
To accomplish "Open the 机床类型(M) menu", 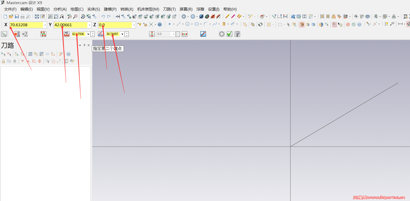I will [148, 9].
